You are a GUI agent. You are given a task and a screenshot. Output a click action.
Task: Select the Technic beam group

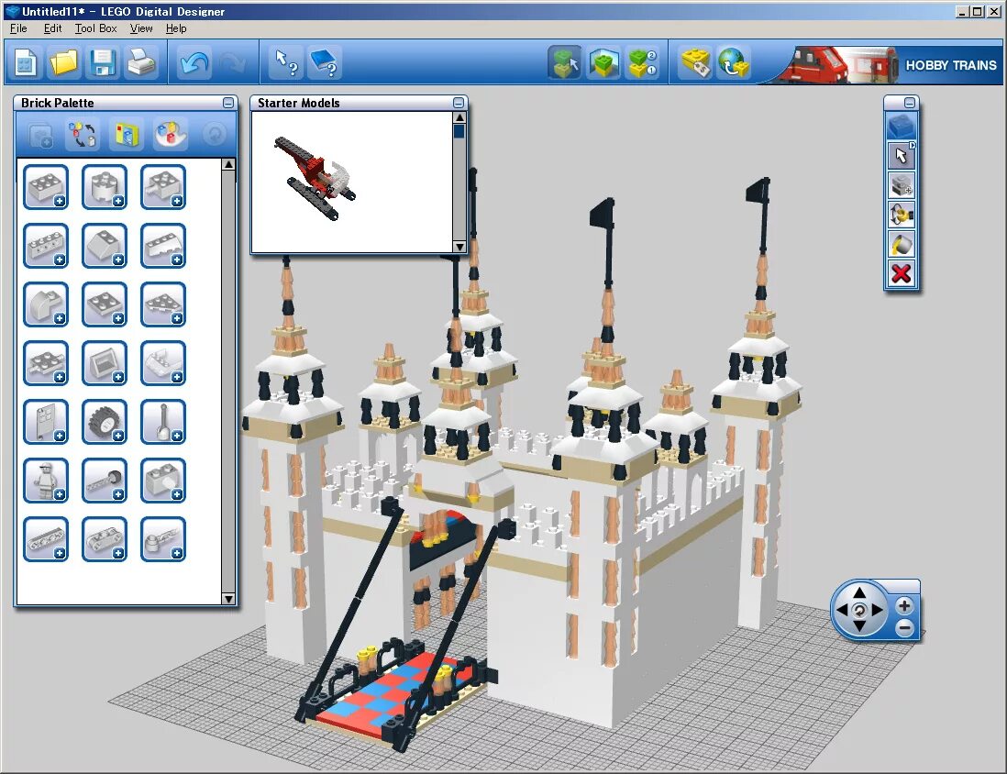46,539
